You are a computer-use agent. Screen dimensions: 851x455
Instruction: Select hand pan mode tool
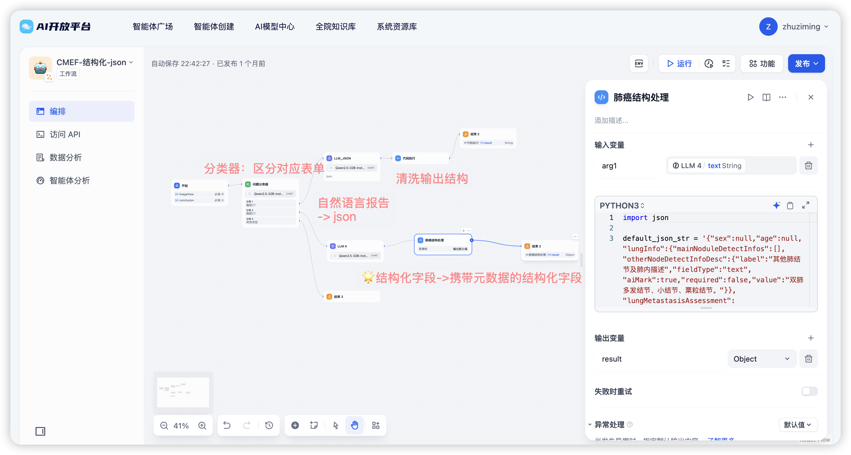355,425
